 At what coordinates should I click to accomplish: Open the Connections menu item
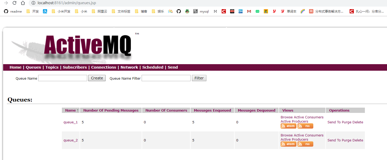coord(104,67)
